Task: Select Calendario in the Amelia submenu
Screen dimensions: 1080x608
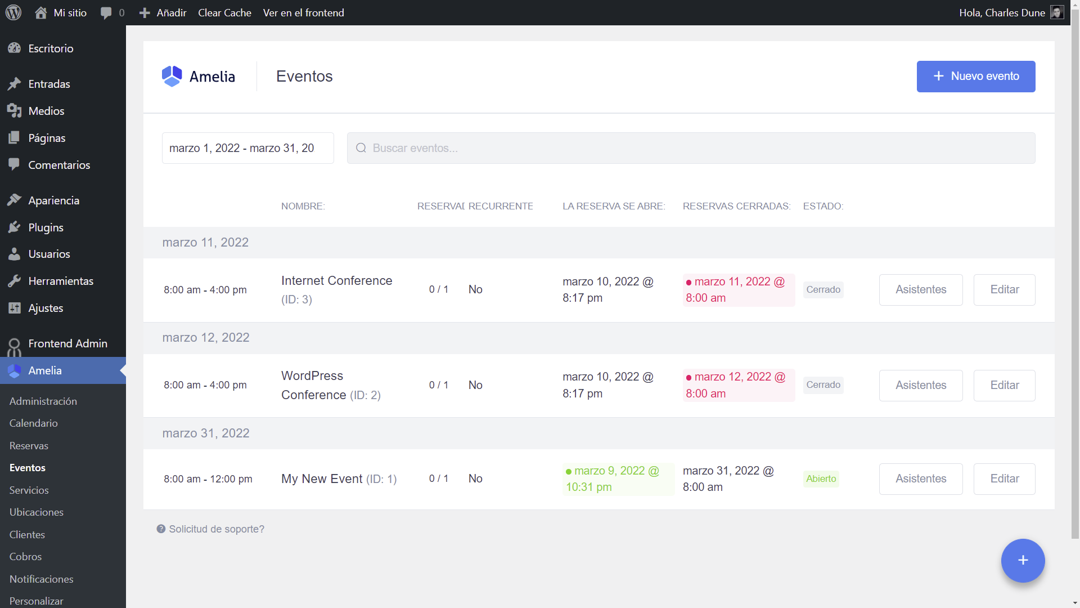Action: coord(33,423)
